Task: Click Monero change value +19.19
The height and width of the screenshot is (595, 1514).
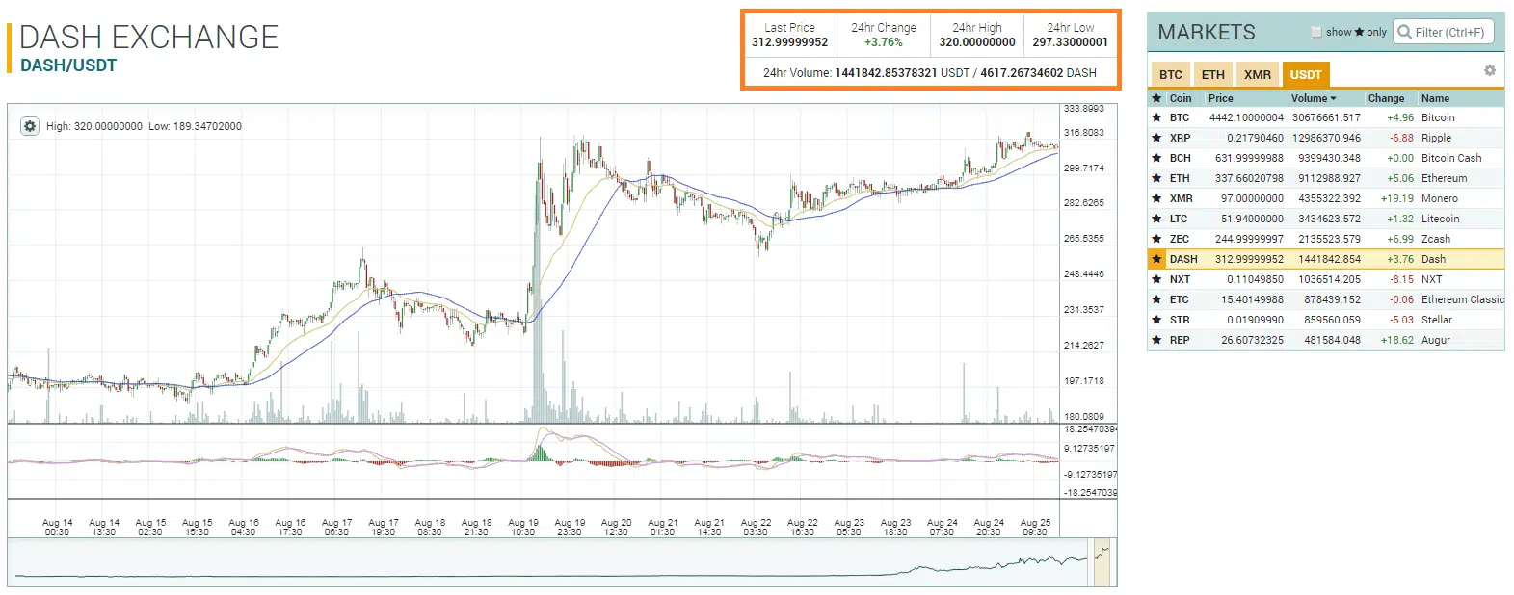Action: [x=1396, y=198]
